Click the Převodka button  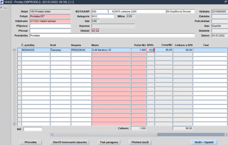[x=30, y=142]
